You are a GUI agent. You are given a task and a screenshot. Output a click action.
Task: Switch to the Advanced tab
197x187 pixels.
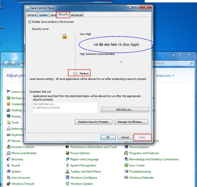[77, 15]
